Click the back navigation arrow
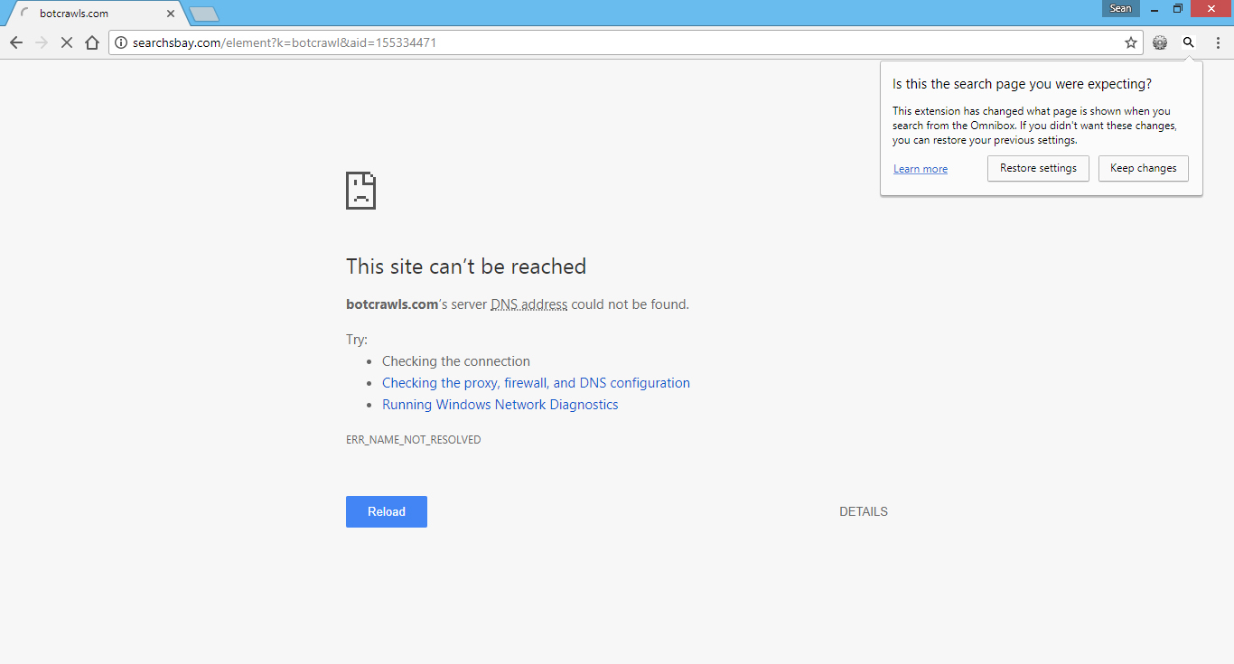The width and height of the screenshot is (1234, 664). [x=15, y=42]
